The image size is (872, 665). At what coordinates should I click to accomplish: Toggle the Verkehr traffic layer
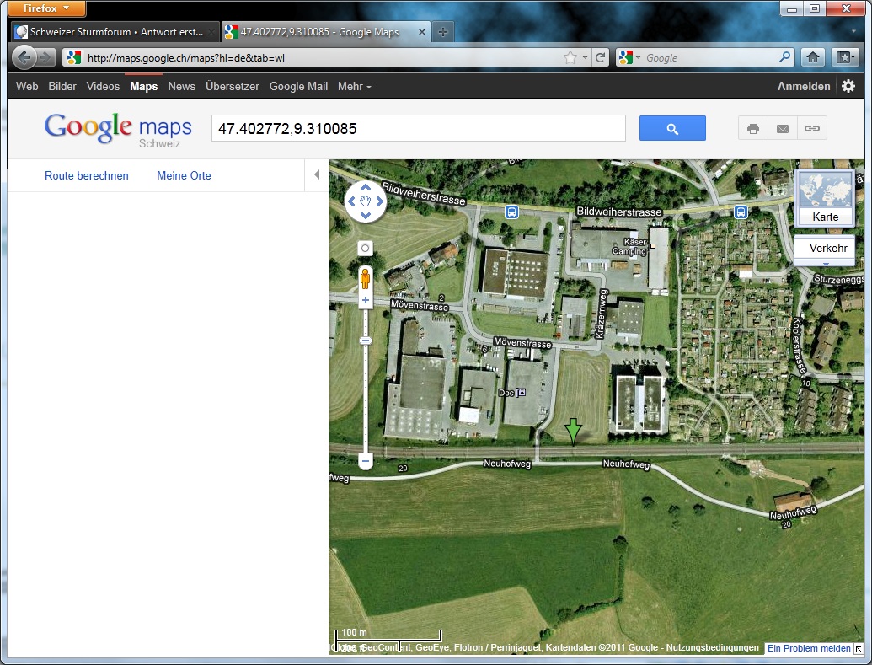click(x=827, y=248)
